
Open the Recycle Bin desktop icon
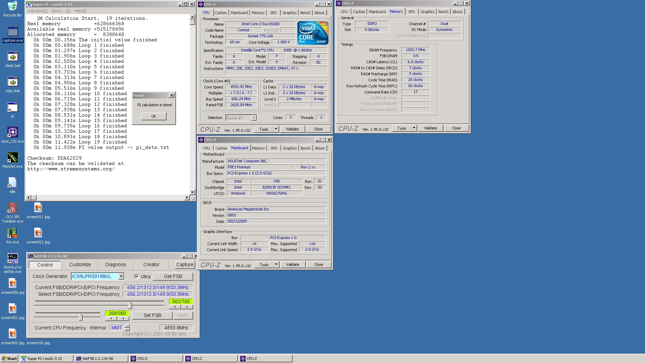(x=12, y=9)
